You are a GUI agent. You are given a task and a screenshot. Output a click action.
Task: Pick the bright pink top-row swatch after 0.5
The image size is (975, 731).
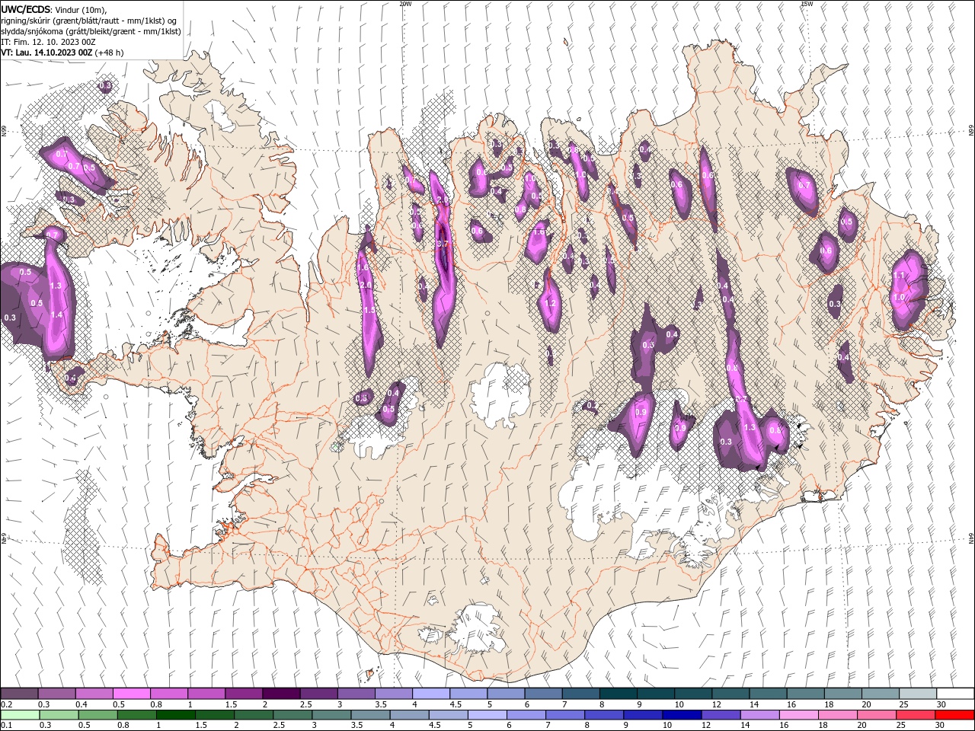pyautogui.click(x=131, y=694)
